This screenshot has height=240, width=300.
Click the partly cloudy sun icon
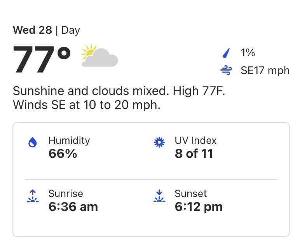click(x=100, y=55)
